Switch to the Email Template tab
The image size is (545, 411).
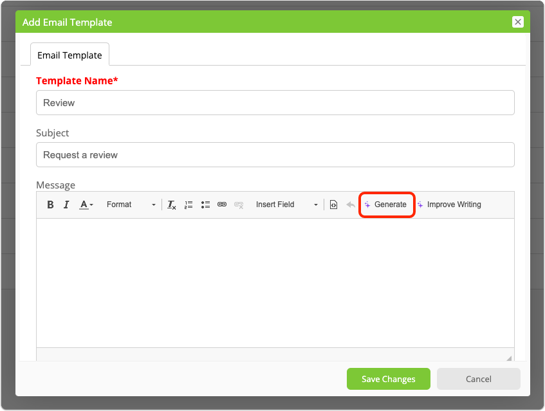[69, 55]
